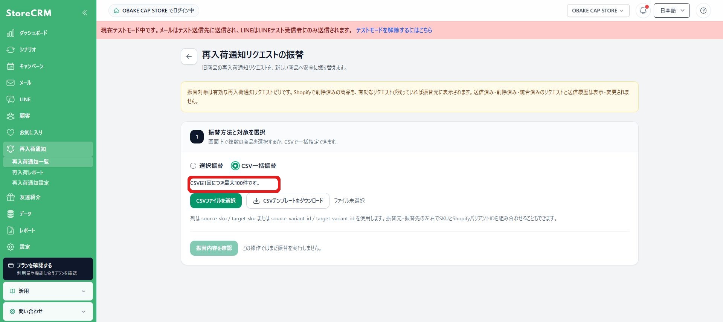Image resolution: width=723 pixels, height=322 pixels.
Task: Click the StoreCRM logo
Action: tap(29, 13)
